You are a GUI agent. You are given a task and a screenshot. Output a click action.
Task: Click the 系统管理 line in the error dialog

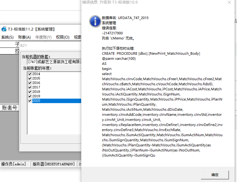tap(109, 23)
